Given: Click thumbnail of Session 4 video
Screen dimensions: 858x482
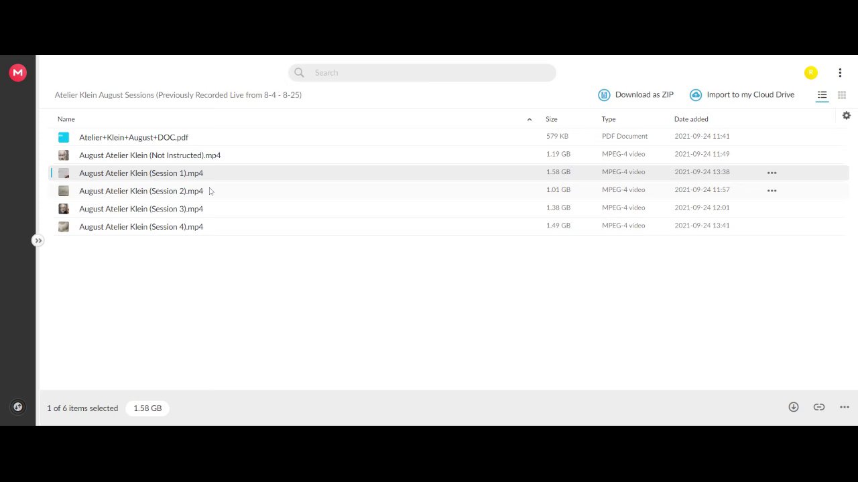Looking at the screenshot, I should tap(64, 226).
